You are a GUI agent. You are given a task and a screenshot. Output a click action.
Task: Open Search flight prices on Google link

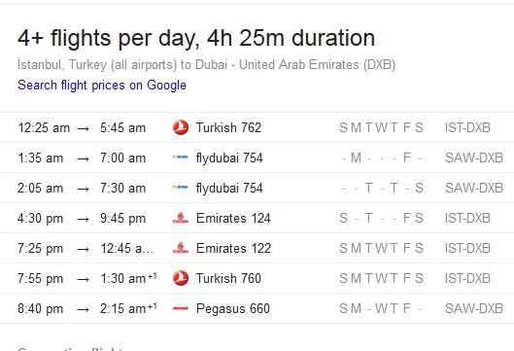pos(102,86)
